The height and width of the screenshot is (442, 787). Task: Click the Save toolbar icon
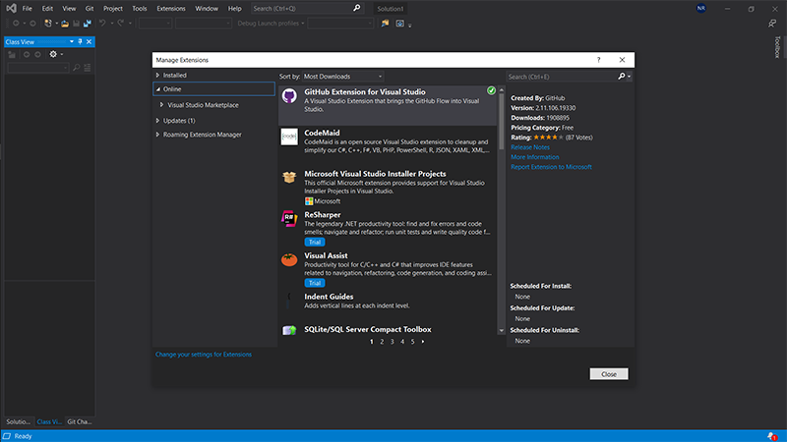click(77, 23)
